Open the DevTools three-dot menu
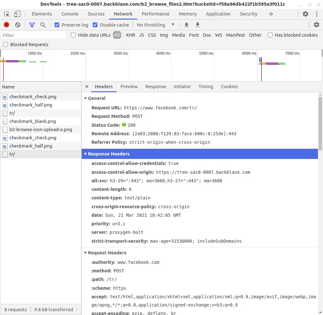The width and height of the screenshot is (323, 315). (x=317, y=14)
